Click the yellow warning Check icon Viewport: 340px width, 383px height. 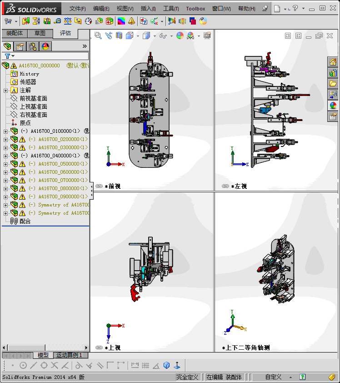click(131, 21)
